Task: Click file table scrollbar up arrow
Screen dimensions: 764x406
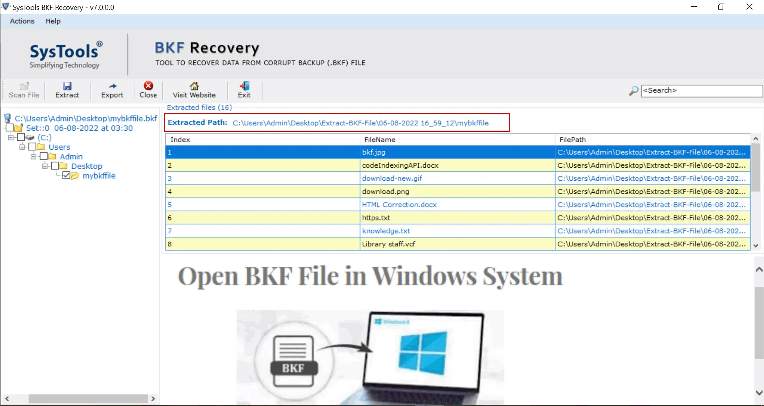Action: (x=756, y=139)
